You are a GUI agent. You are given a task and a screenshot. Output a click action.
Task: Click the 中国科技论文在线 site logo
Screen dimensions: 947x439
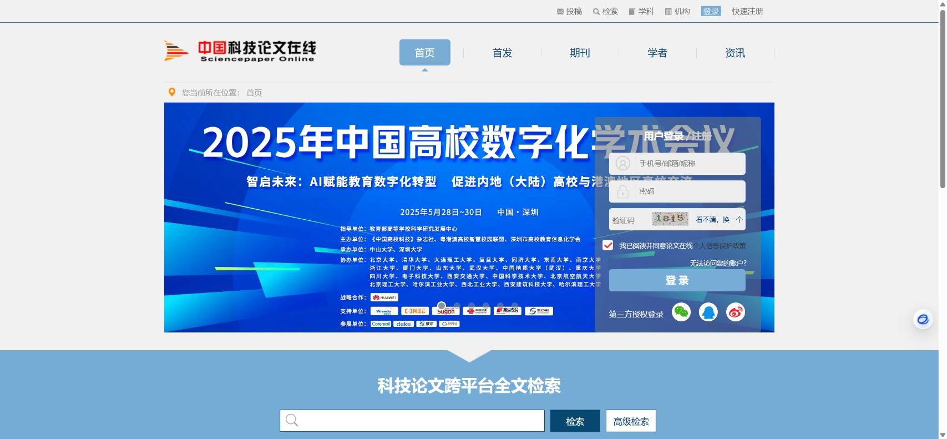pyautogui.click(x=240, y=51)
